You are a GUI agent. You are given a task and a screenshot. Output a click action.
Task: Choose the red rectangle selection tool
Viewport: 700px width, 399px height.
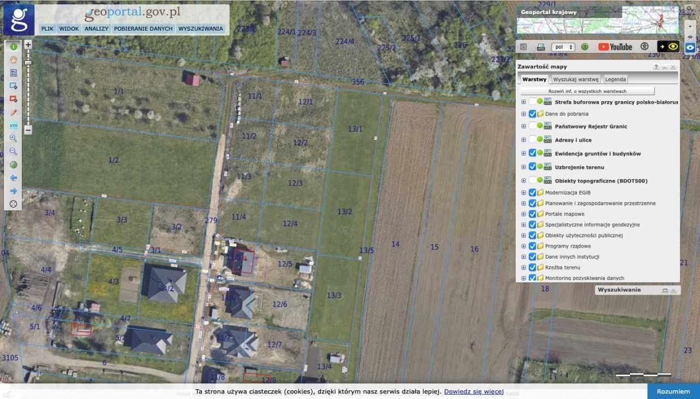click(14, 99)
